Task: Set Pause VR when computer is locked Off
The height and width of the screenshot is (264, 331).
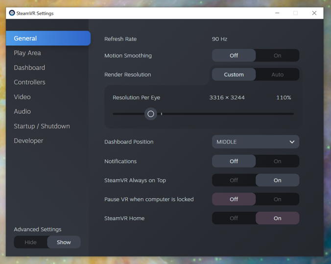Action: (x=234, y=199)
